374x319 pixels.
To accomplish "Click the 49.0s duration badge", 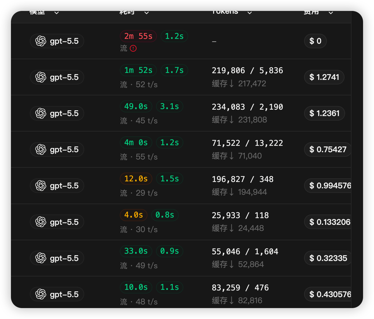I will tap(136, 106).
